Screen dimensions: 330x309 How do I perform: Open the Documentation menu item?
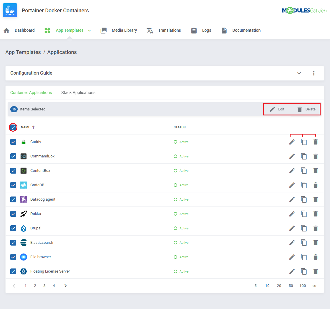241,30
